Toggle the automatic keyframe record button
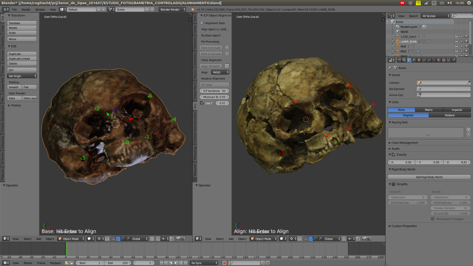Image resolution: width=473 pixels, height=266 pixels. tap(224, 263)
